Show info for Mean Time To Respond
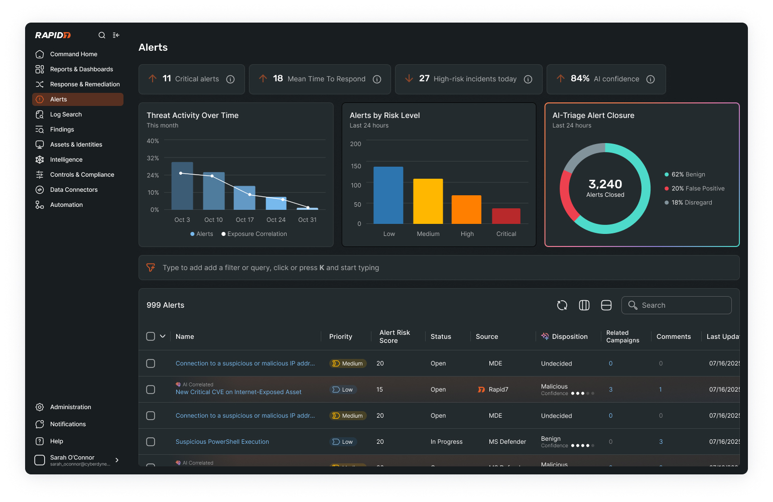 pos(377,79)
